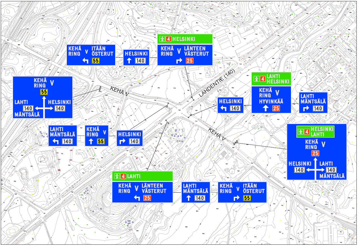Click the yellow 55 shield on the large crossroads sign
This screenshot has height=246, width=358.
point(44,92)
